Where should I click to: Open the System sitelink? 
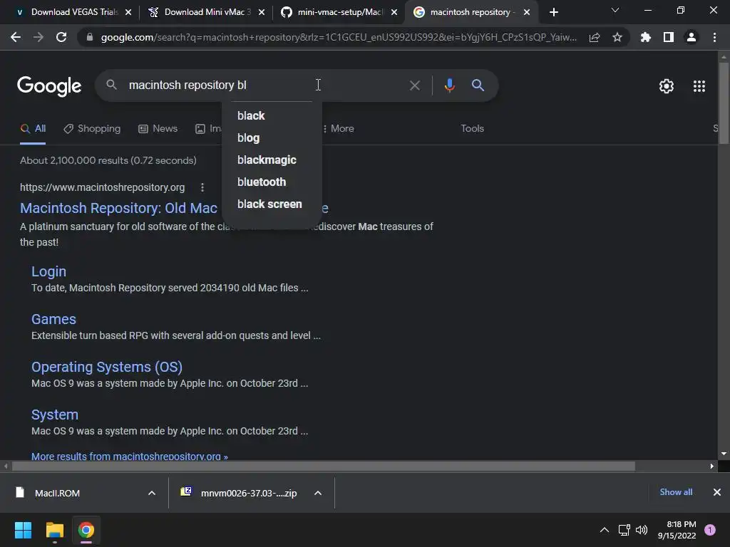point(54,415)
